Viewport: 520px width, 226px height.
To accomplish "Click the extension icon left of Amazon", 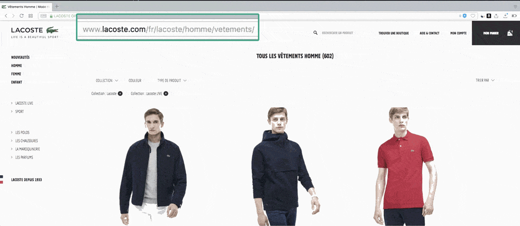I will 483,16.
